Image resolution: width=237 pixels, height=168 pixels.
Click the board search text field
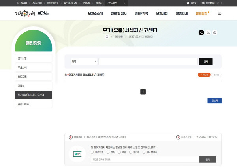point(148,62)
